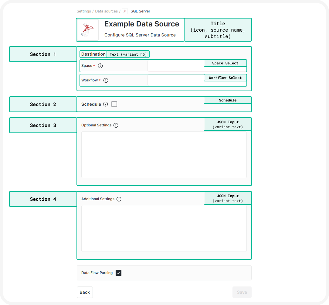The width and height of the screenshot is (329, 305).
Task: Click the small SQL Server breadcrumb icon
Action: pos(125,11)
